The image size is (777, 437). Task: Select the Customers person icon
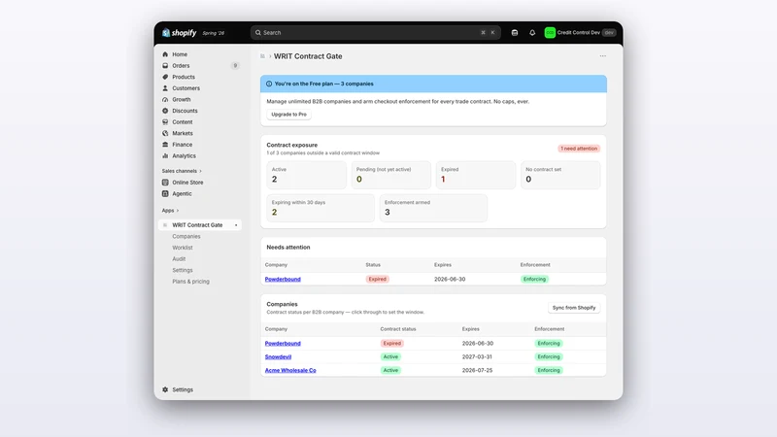point(165,88)
